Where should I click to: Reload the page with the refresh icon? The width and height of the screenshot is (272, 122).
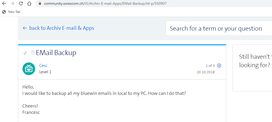21,3
